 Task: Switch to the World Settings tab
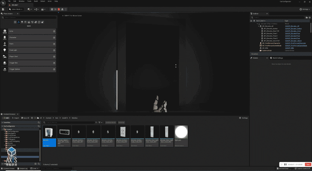tap(276, 58)
